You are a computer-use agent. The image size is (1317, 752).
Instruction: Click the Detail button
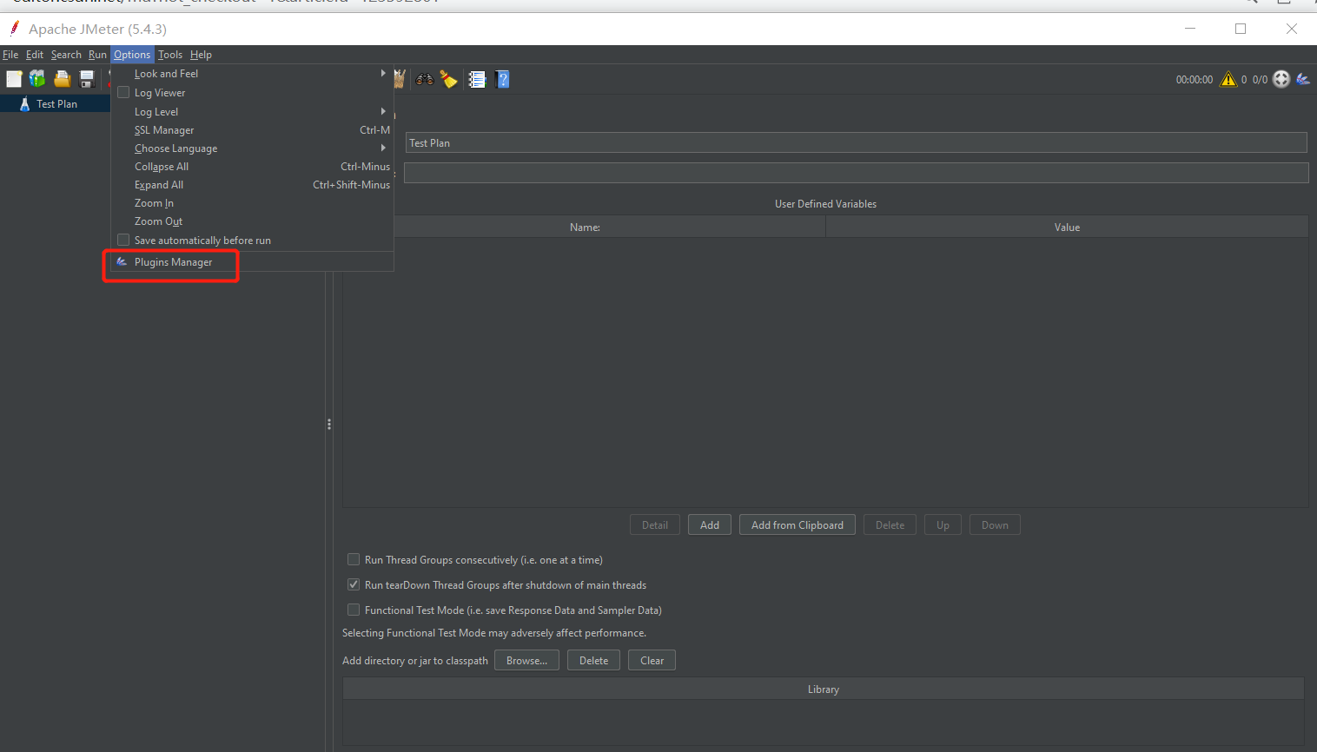[655, 524]
